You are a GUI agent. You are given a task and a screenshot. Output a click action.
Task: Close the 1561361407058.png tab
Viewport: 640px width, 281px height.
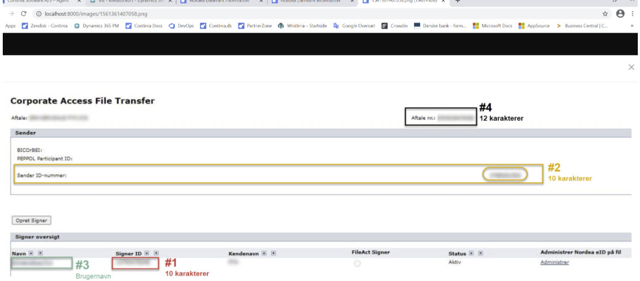tap(444, 1)
